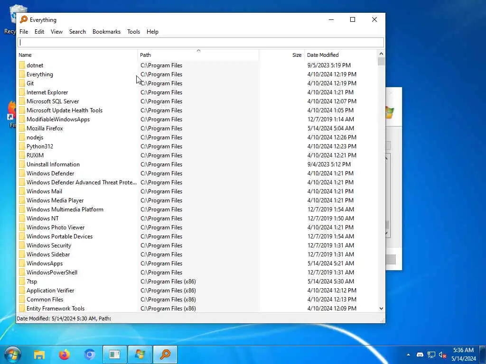Select the Uninstall Information entry
Screen dimensions: 486x364
click(53, 164)
